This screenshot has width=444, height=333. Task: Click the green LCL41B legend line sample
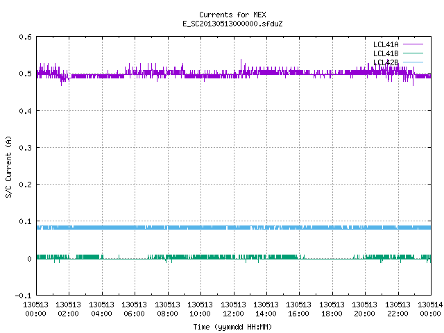pos(413,53)
